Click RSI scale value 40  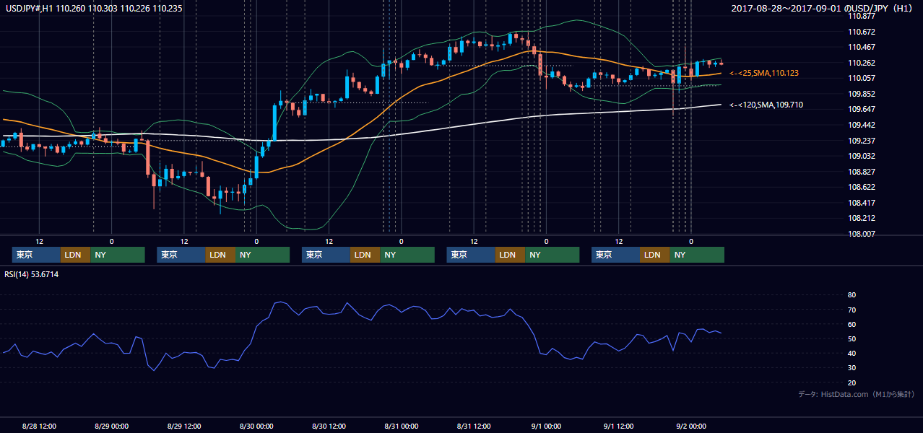(x=851, y=353)
